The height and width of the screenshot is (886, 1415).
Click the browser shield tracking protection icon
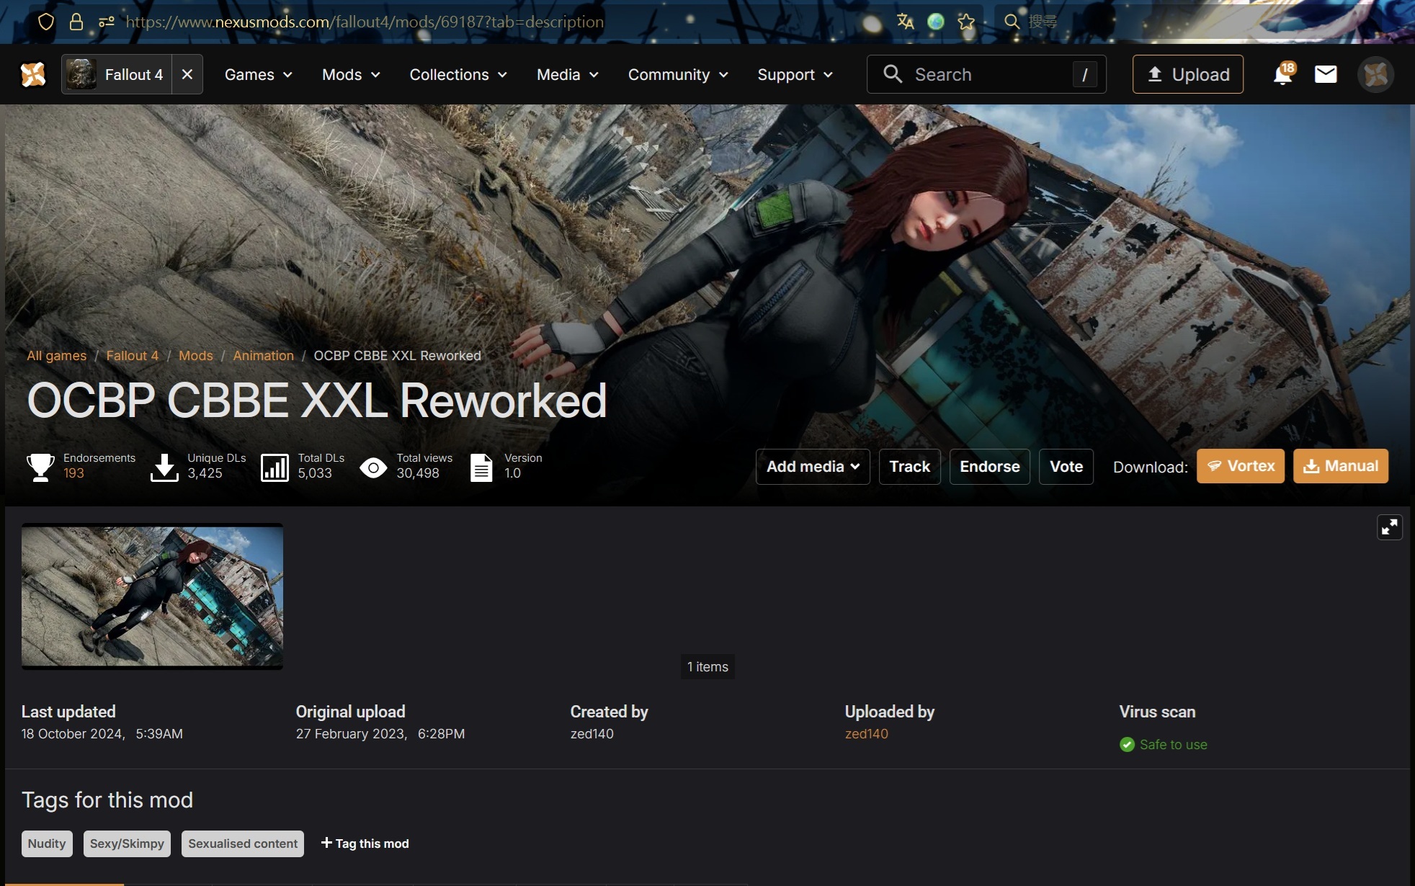(x=46, y=22)
